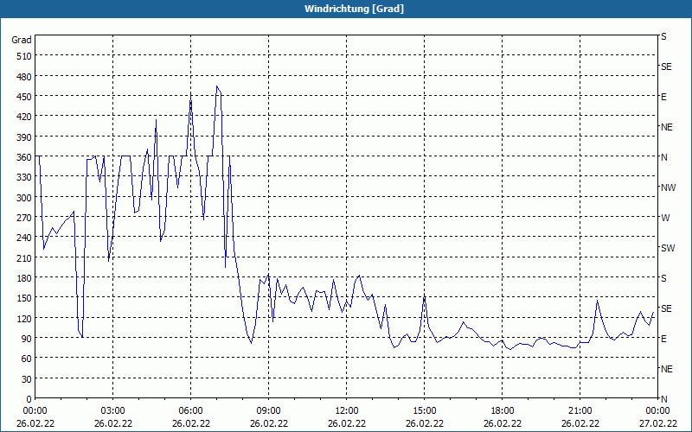Click the 60 axis tick label

tap(26, 359)
